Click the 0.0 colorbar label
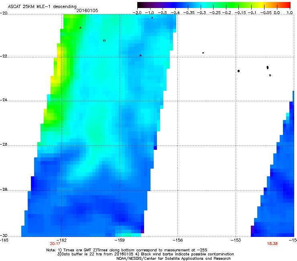The width and height of the screenshot is (297, 261). click(277, 13)
